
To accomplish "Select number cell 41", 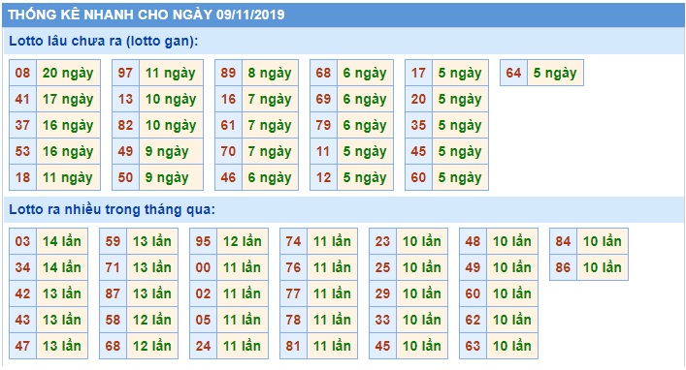I will (x=22, y=99).
